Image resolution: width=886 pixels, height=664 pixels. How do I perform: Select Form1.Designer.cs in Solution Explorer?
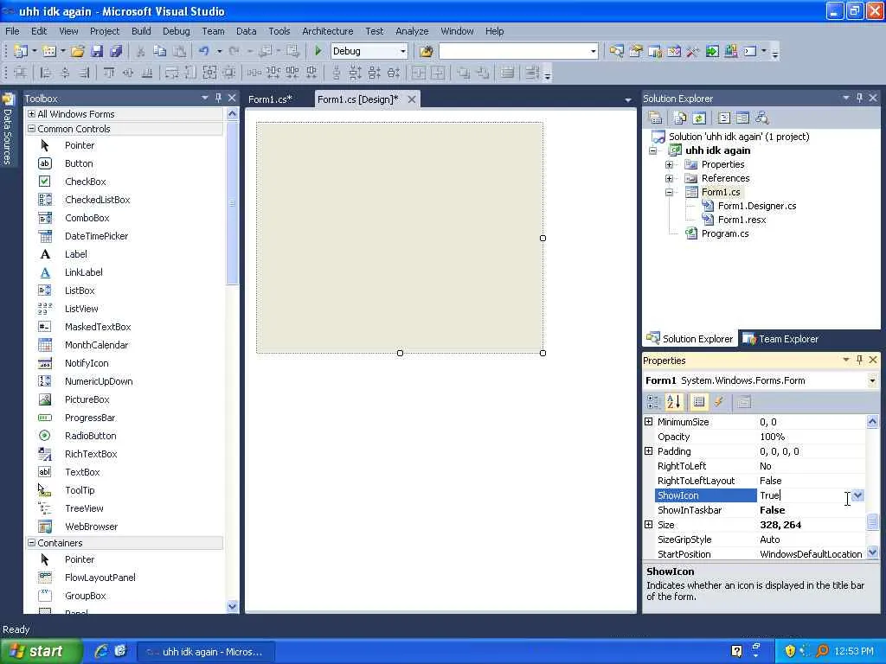click(756, 206)
